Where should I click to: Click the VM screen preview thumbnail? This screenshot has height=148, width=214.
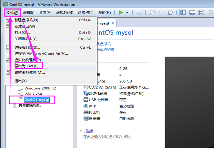(x=190, y=102)
